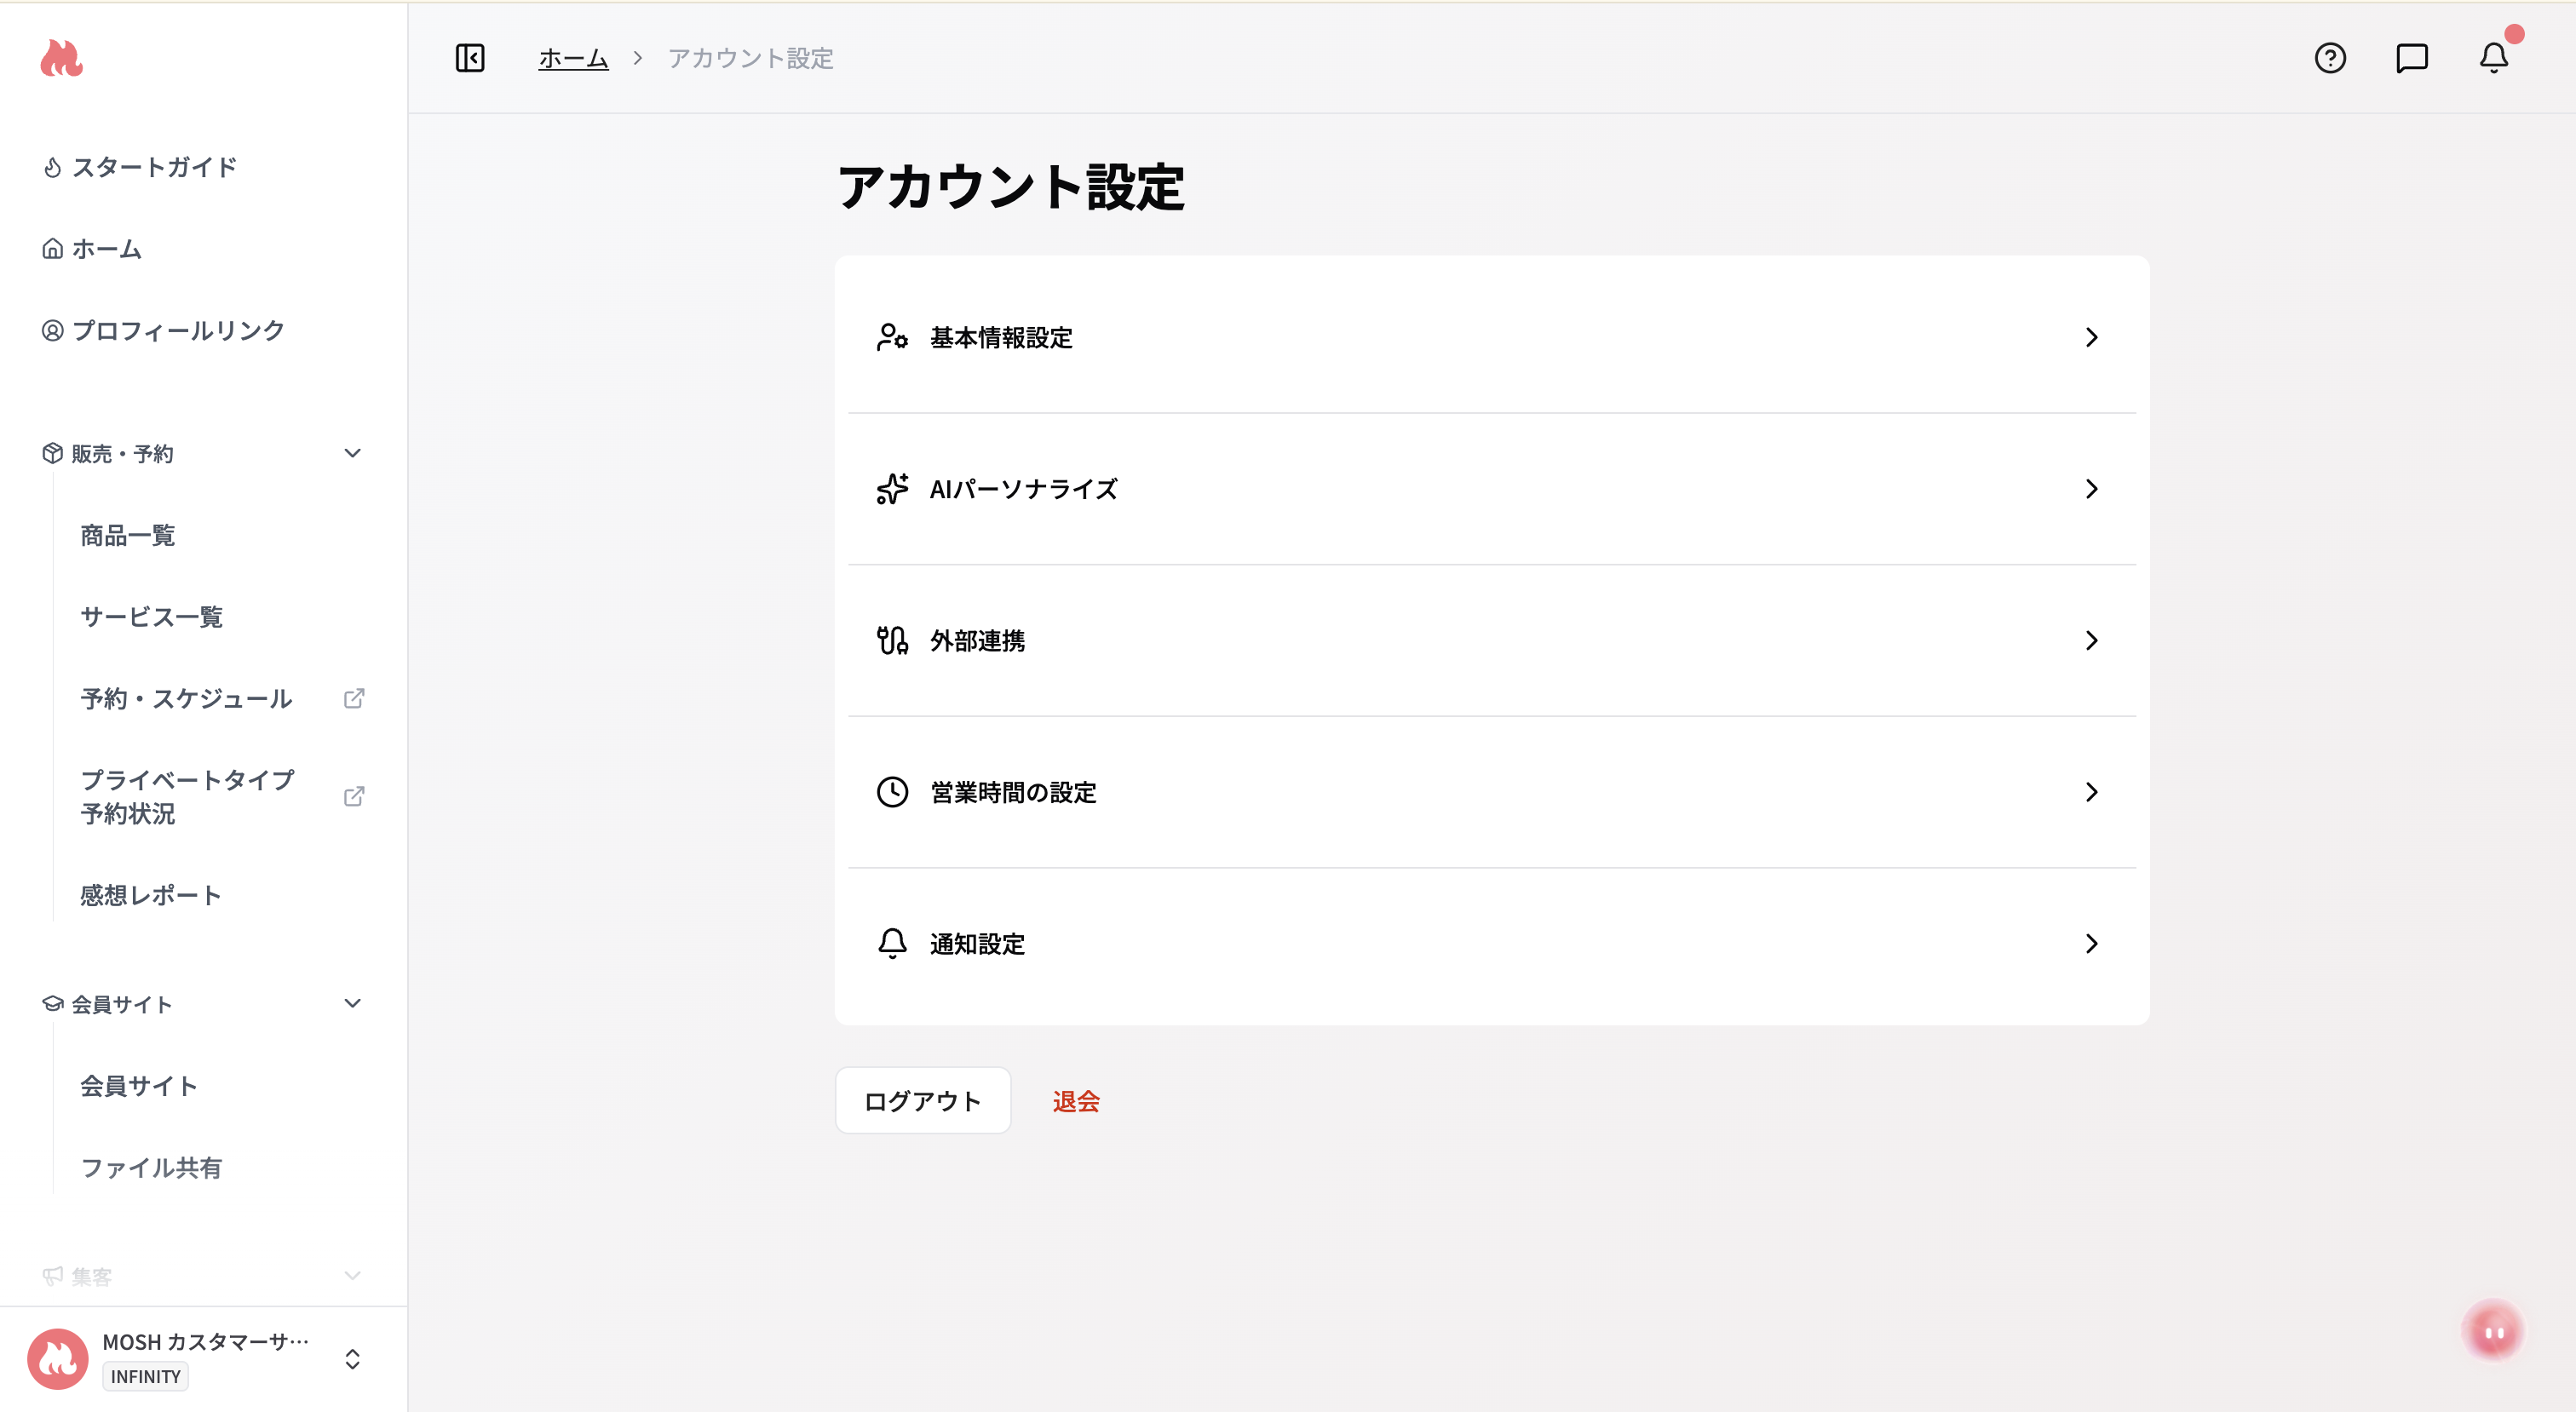
Task: Open the 営業時間の設定 row
Action: (1492, 792)
